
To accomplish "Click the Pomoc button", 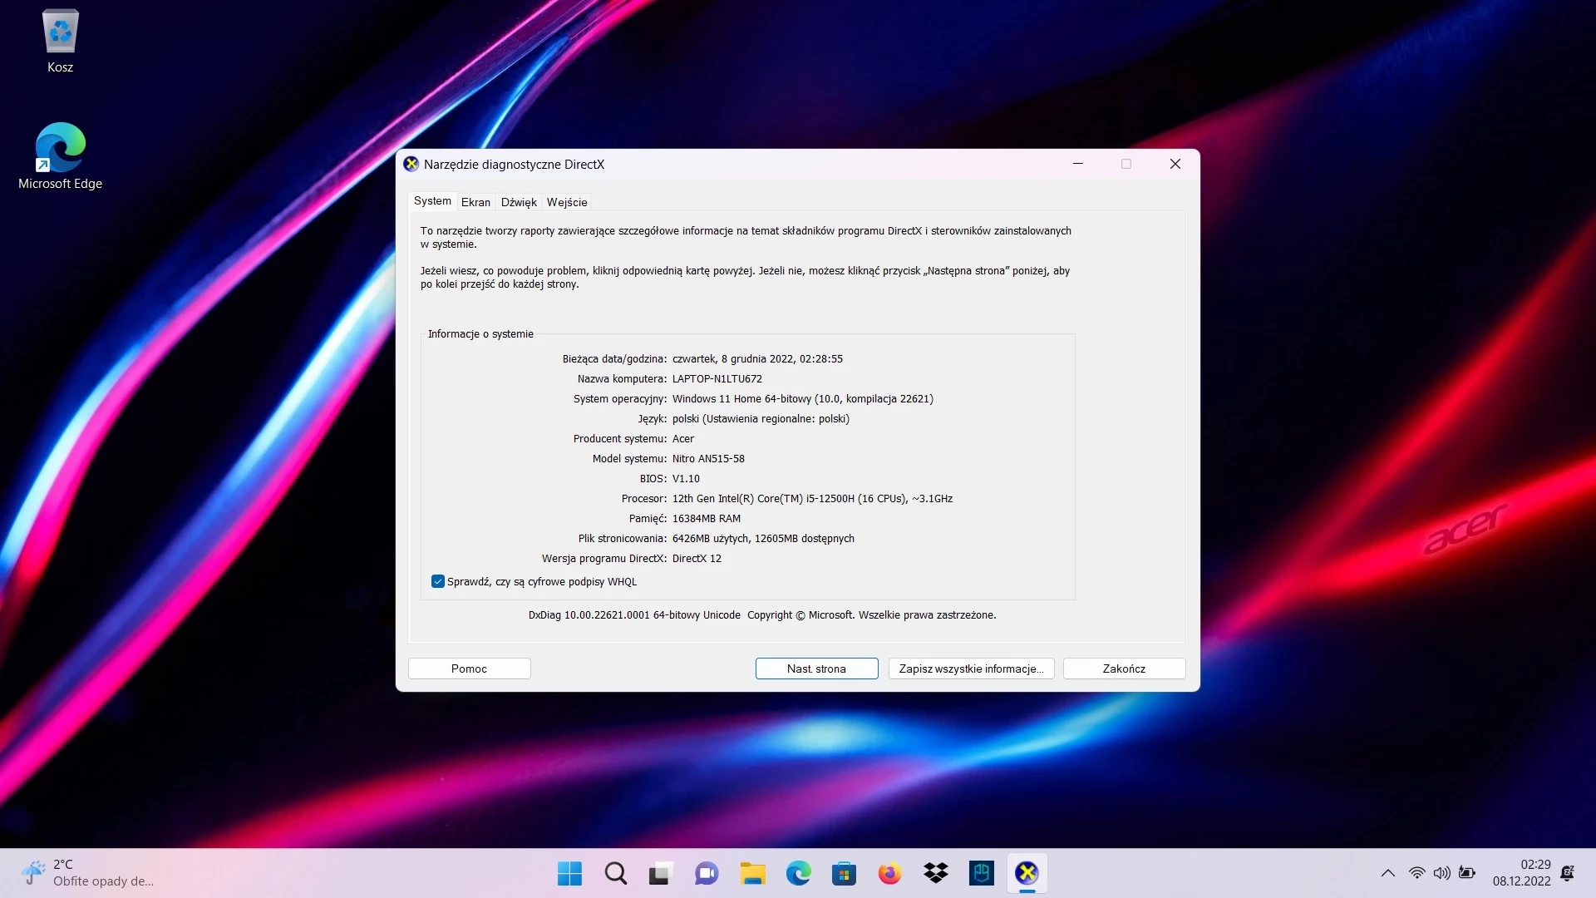I will pos(469,669).
